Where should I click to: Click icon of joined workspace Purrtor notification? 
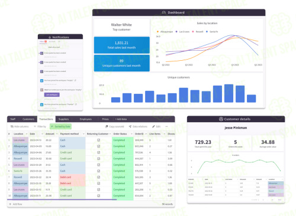(x=41, y=104)
